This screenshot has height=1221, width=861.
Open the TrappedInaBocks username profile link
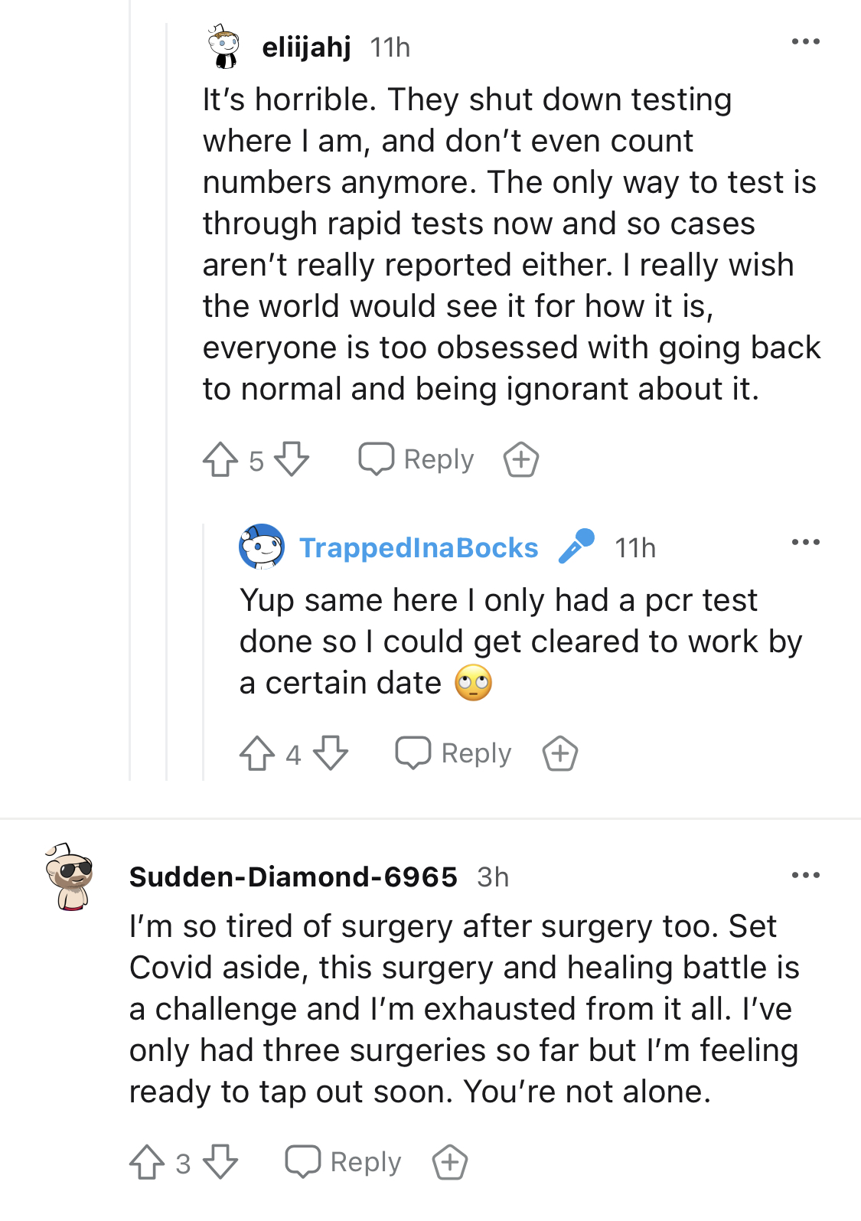point(419,548)
